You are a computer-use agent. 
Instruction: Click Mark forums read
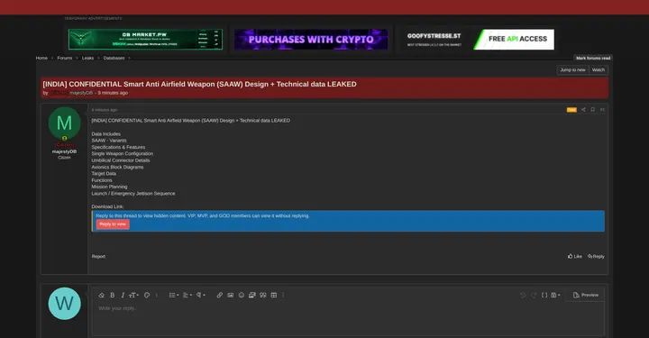click(x=593, y=59)
